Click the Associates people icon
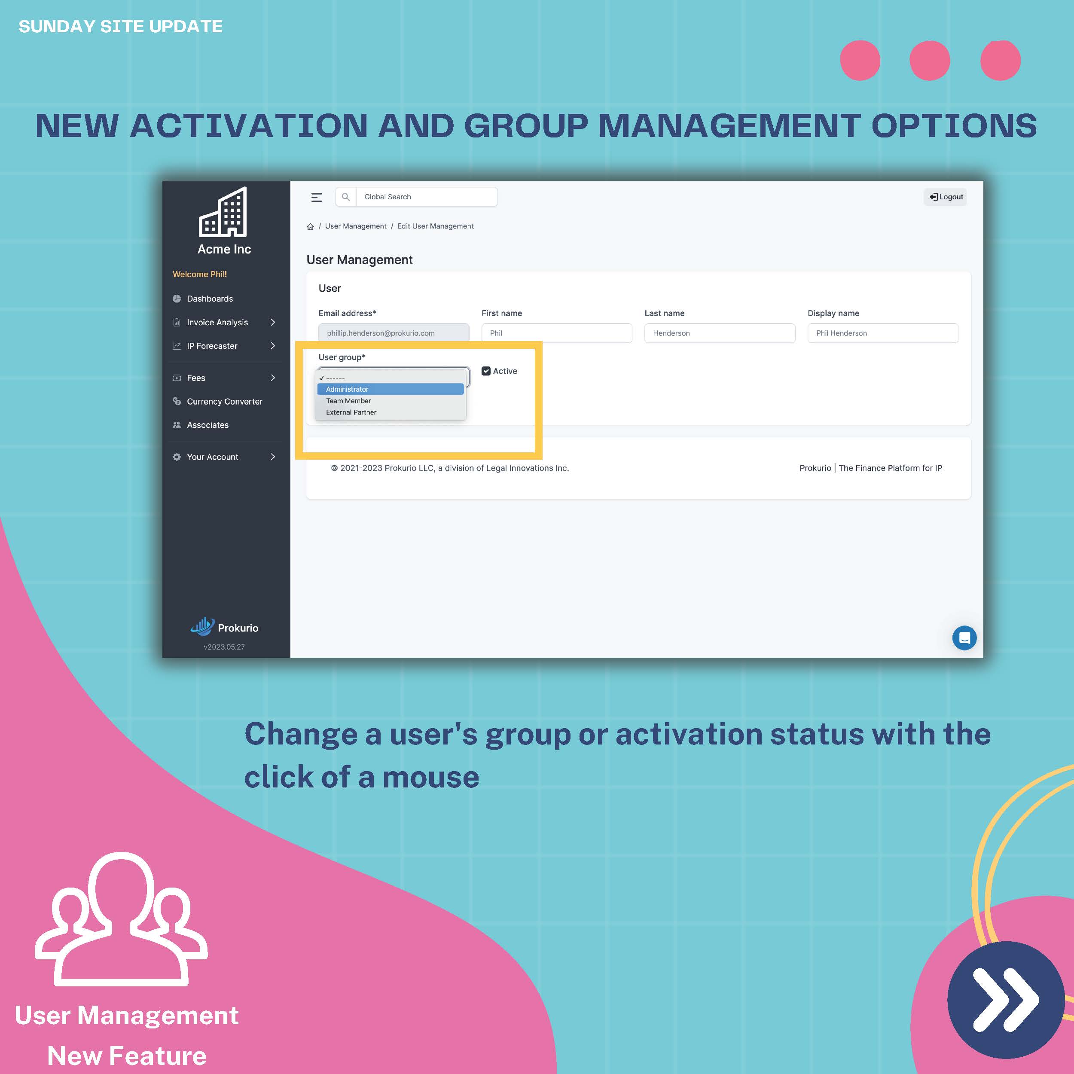The width and height of the screenshot is (1074, 1074). 177,425
